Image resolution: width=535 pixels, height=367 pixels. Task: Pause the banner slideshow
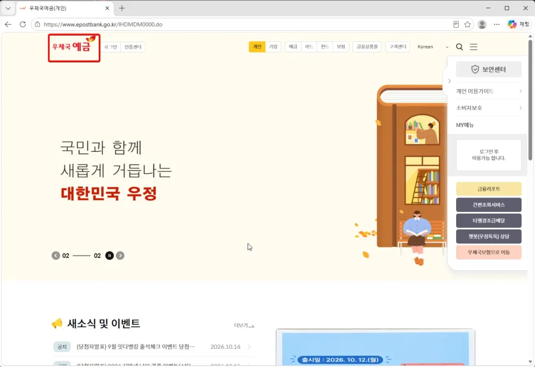pyautogui.click(x=110, y=255)
